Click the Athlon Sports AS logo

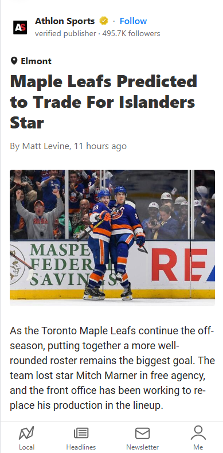[x=20, y=28]
